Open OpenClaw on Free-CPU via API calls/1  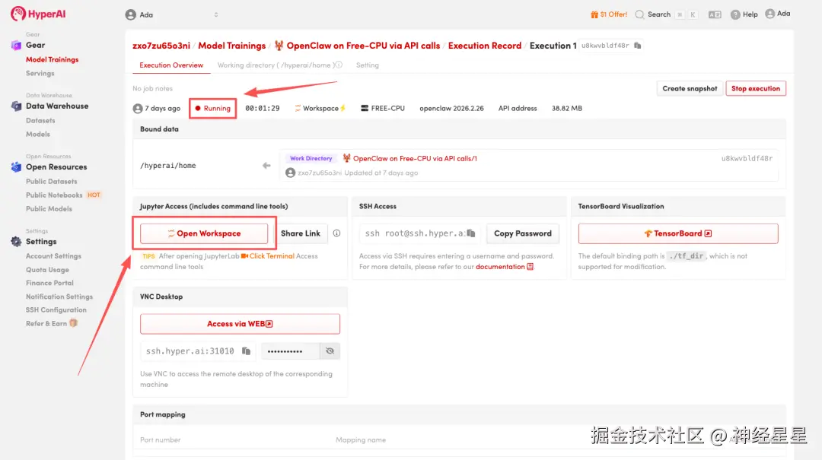[409, 158]
